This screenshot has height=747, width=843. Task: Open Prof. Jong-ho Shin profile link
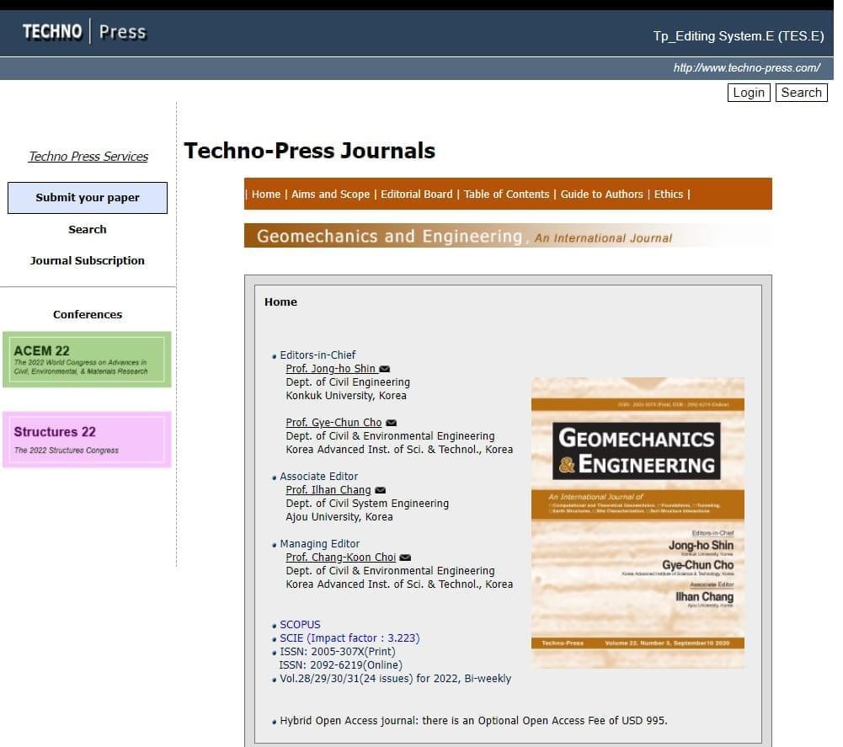[x=330, y=369]
